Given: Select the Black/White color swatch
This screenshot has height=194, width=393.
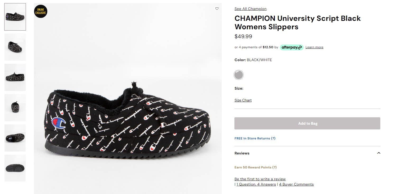Looking at the screenshot, I should click(239, 75).
